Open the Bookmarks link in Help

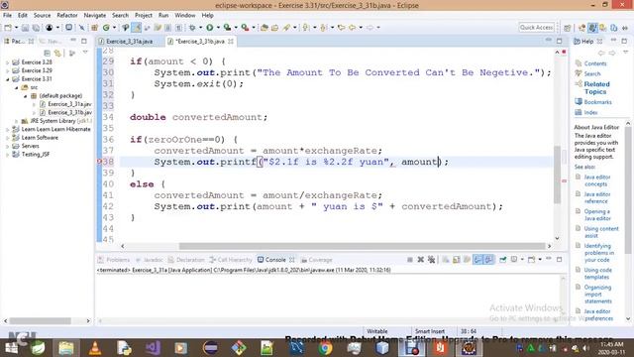click(597, 102)
